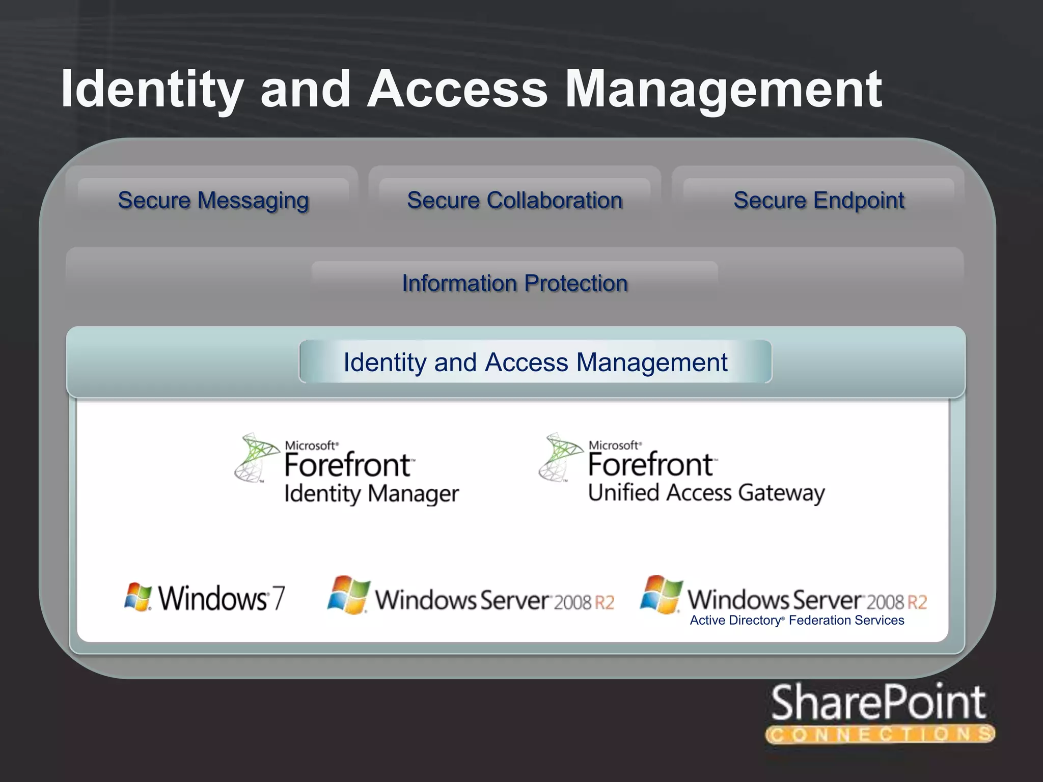
Task: Click the Windows Server 2008 R2 wordmark without subtitle
Action: pyautogui.click(x=495, y=600)
